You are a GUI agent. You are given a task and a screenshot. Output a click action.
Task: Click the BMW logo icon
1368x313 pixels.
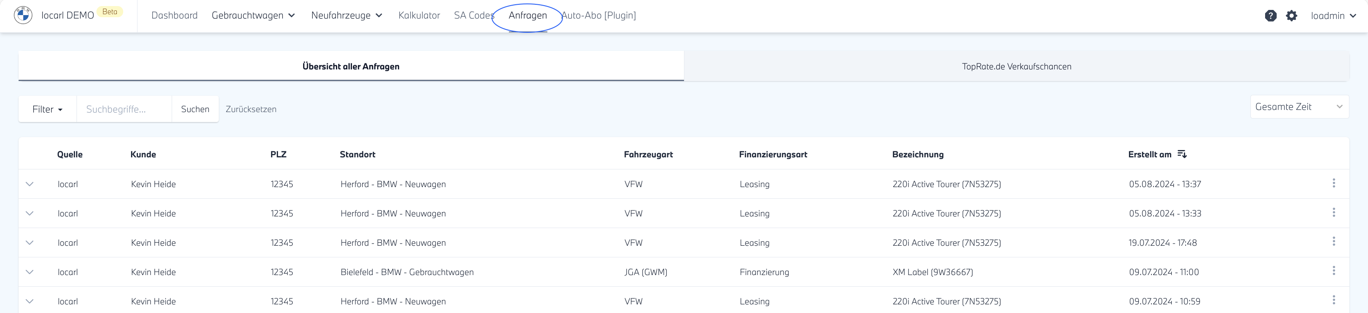click(x=23, y=16)
